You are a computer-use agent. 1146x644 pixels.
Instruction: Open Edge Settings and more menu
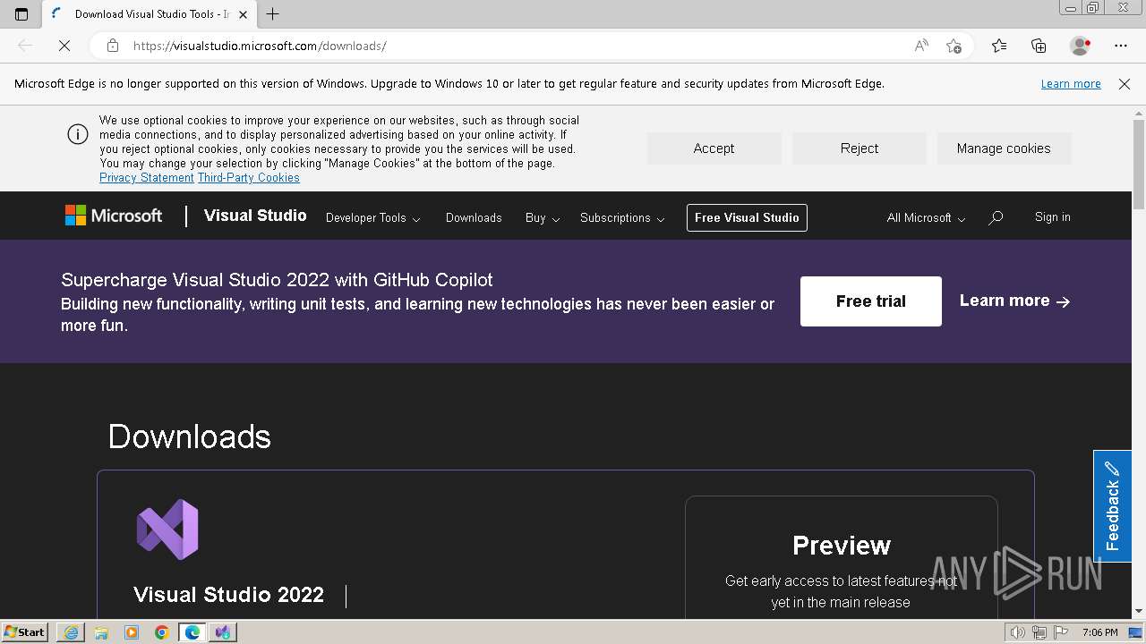pyautogui.click(x=1121, y=46)
